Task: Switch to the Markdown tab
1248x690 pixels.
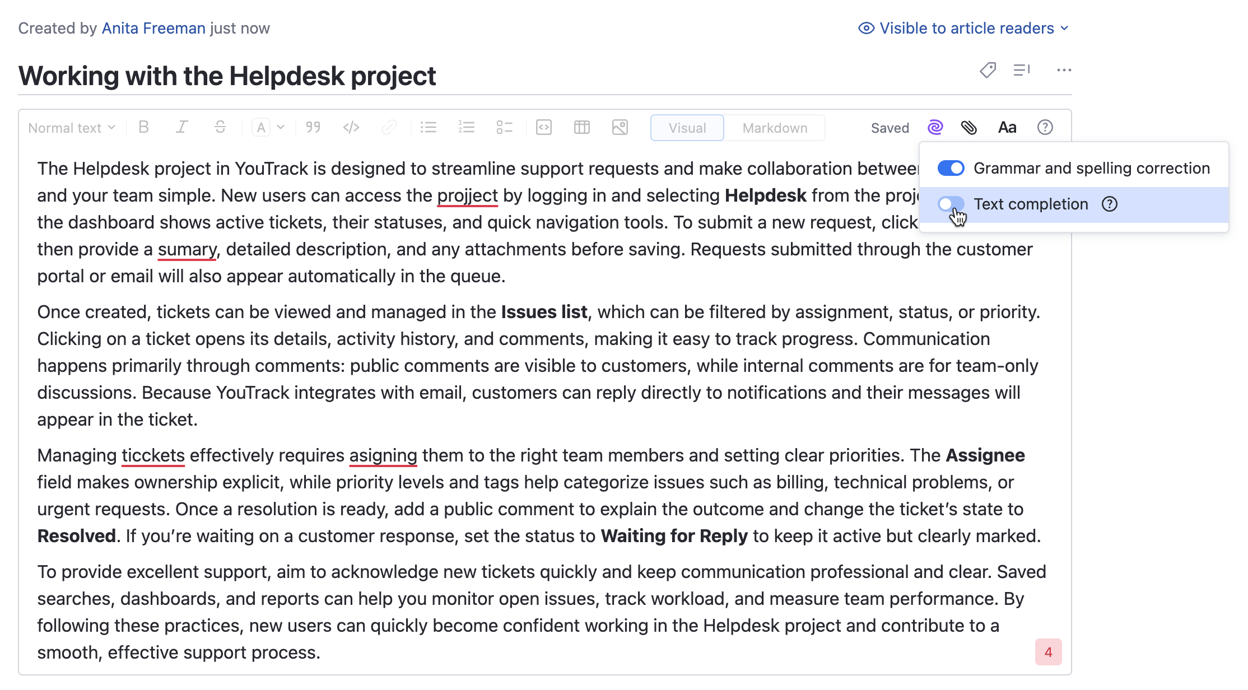Action: click(775, 128)
